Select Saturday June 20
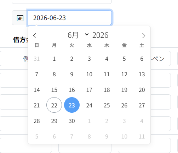The image size is (178, 153). pos(142,90)
